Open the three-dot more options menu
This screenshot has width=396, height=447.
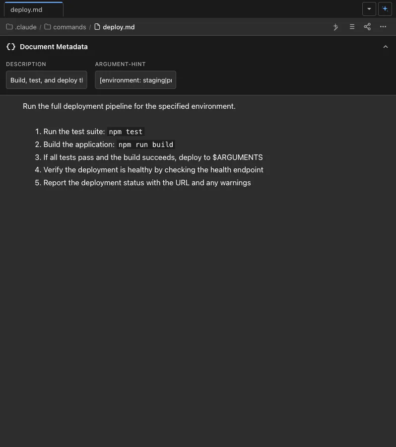tap(383, 27)
